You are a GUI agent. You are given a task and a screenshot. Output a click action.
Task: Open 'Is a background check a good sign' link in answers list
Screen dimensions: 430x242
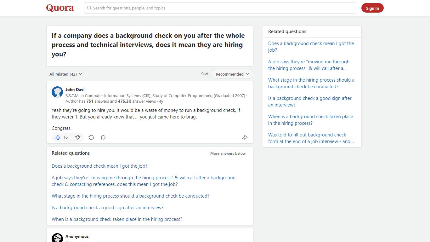point(108,208)
